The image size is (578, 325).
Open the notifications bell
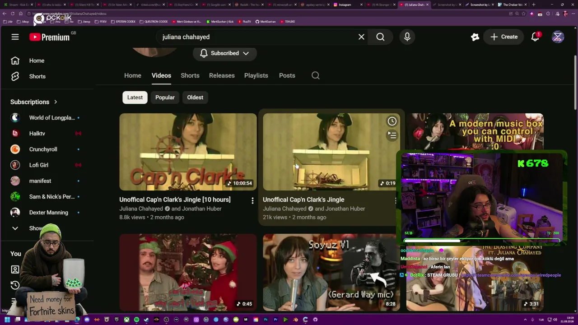[x=535, y=37]
